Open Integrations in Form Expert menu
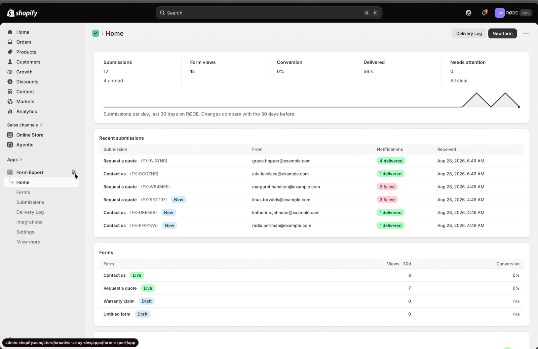 29,222
